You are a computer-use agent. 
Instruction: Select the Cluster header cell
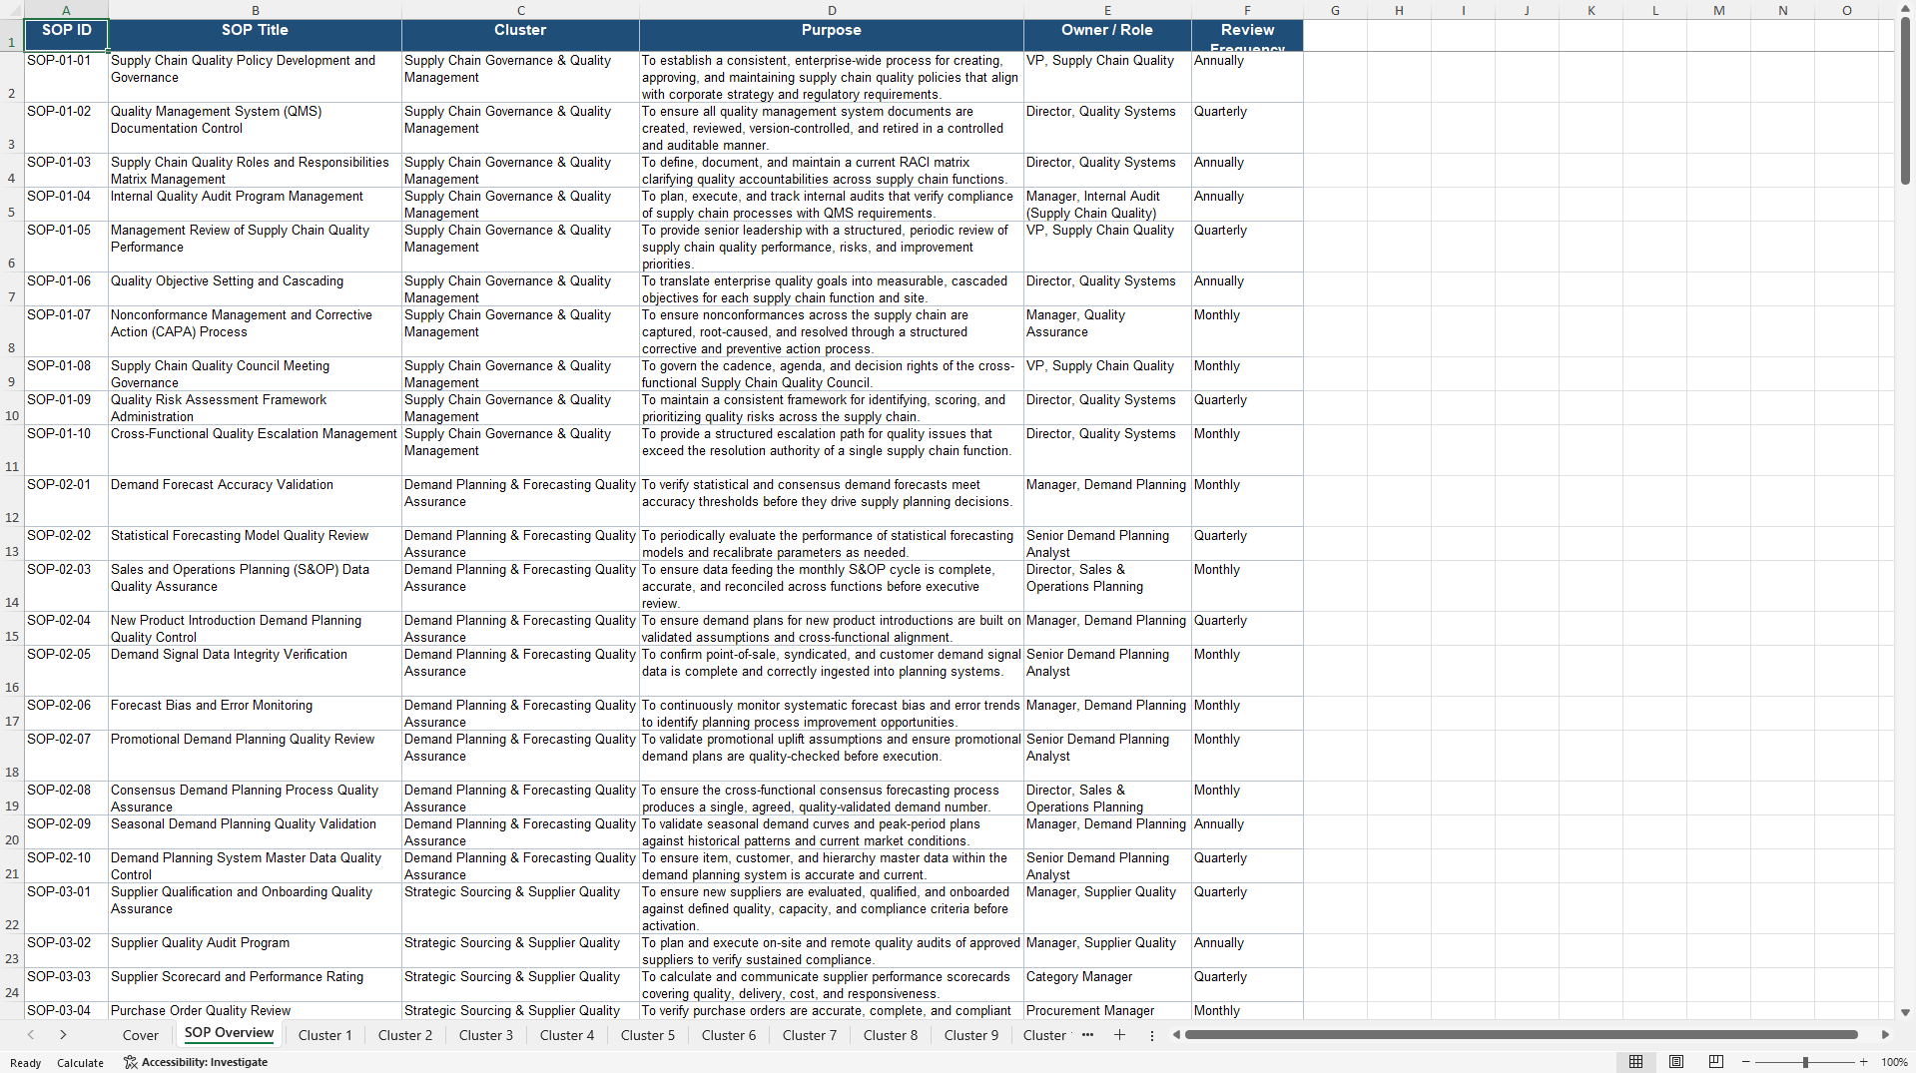pyautogui.click(x=520, y=35)
